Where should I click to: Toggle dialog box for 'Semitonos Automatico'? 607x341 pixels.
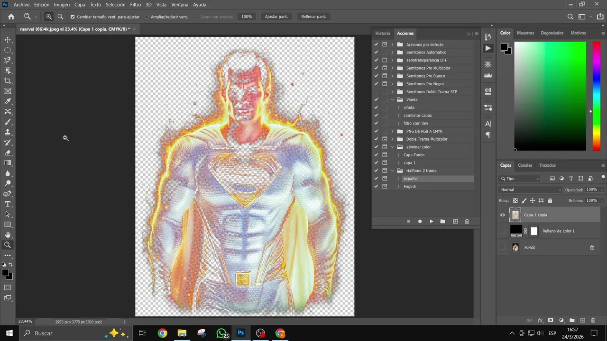(x=385, y=52)
